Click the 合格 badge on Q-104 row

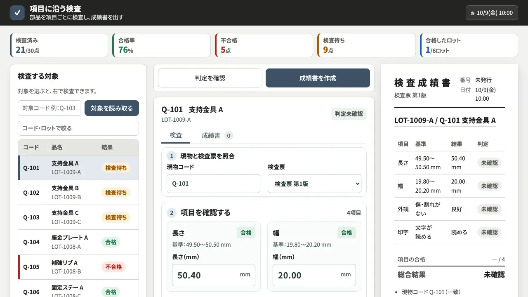pos(111,242)
